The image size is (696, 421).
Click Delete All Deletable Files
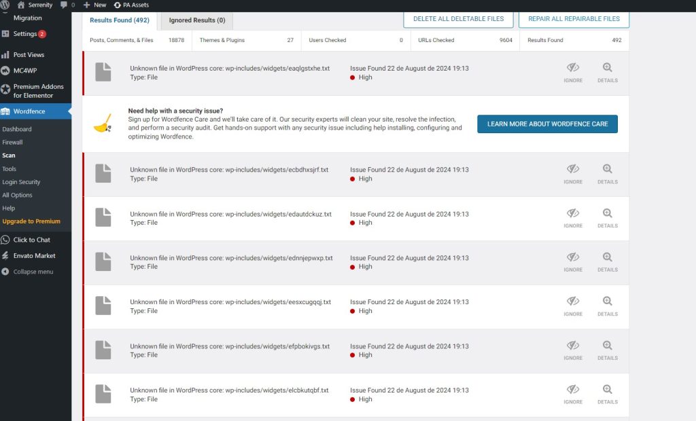458,18
